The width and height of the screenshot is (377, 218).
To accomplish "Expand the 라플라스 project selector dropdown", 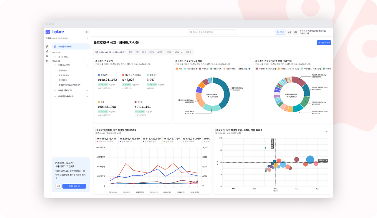I will [87, 38].
